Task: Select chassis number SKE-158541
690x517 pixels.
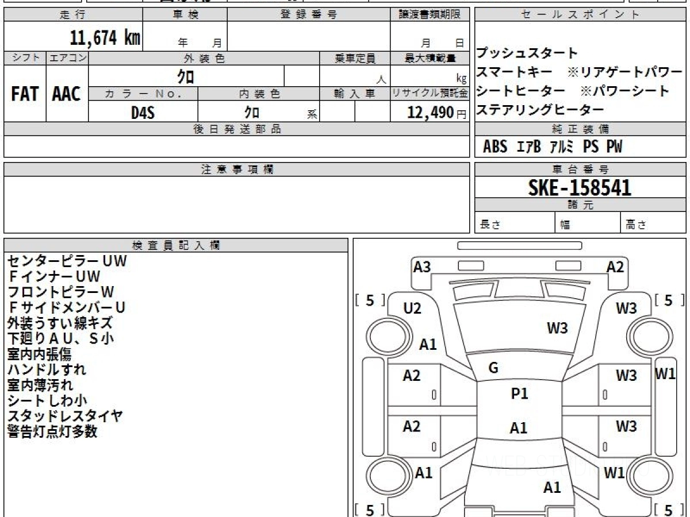Action: (x=580, y=188)
